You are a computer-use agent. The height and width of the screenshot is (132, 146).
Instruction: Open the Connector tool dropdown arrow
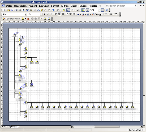click(x=75, y=10)
